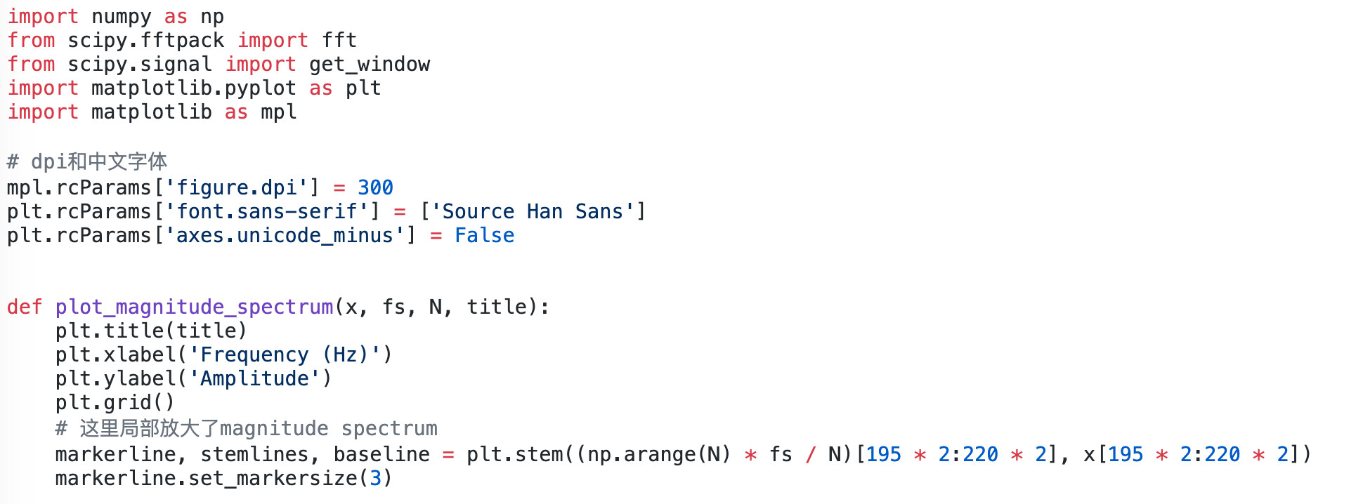Viewport: 1363px width, 504px height.
Task: Click the 'Amplitude' label string
Action: coord(254,378)
